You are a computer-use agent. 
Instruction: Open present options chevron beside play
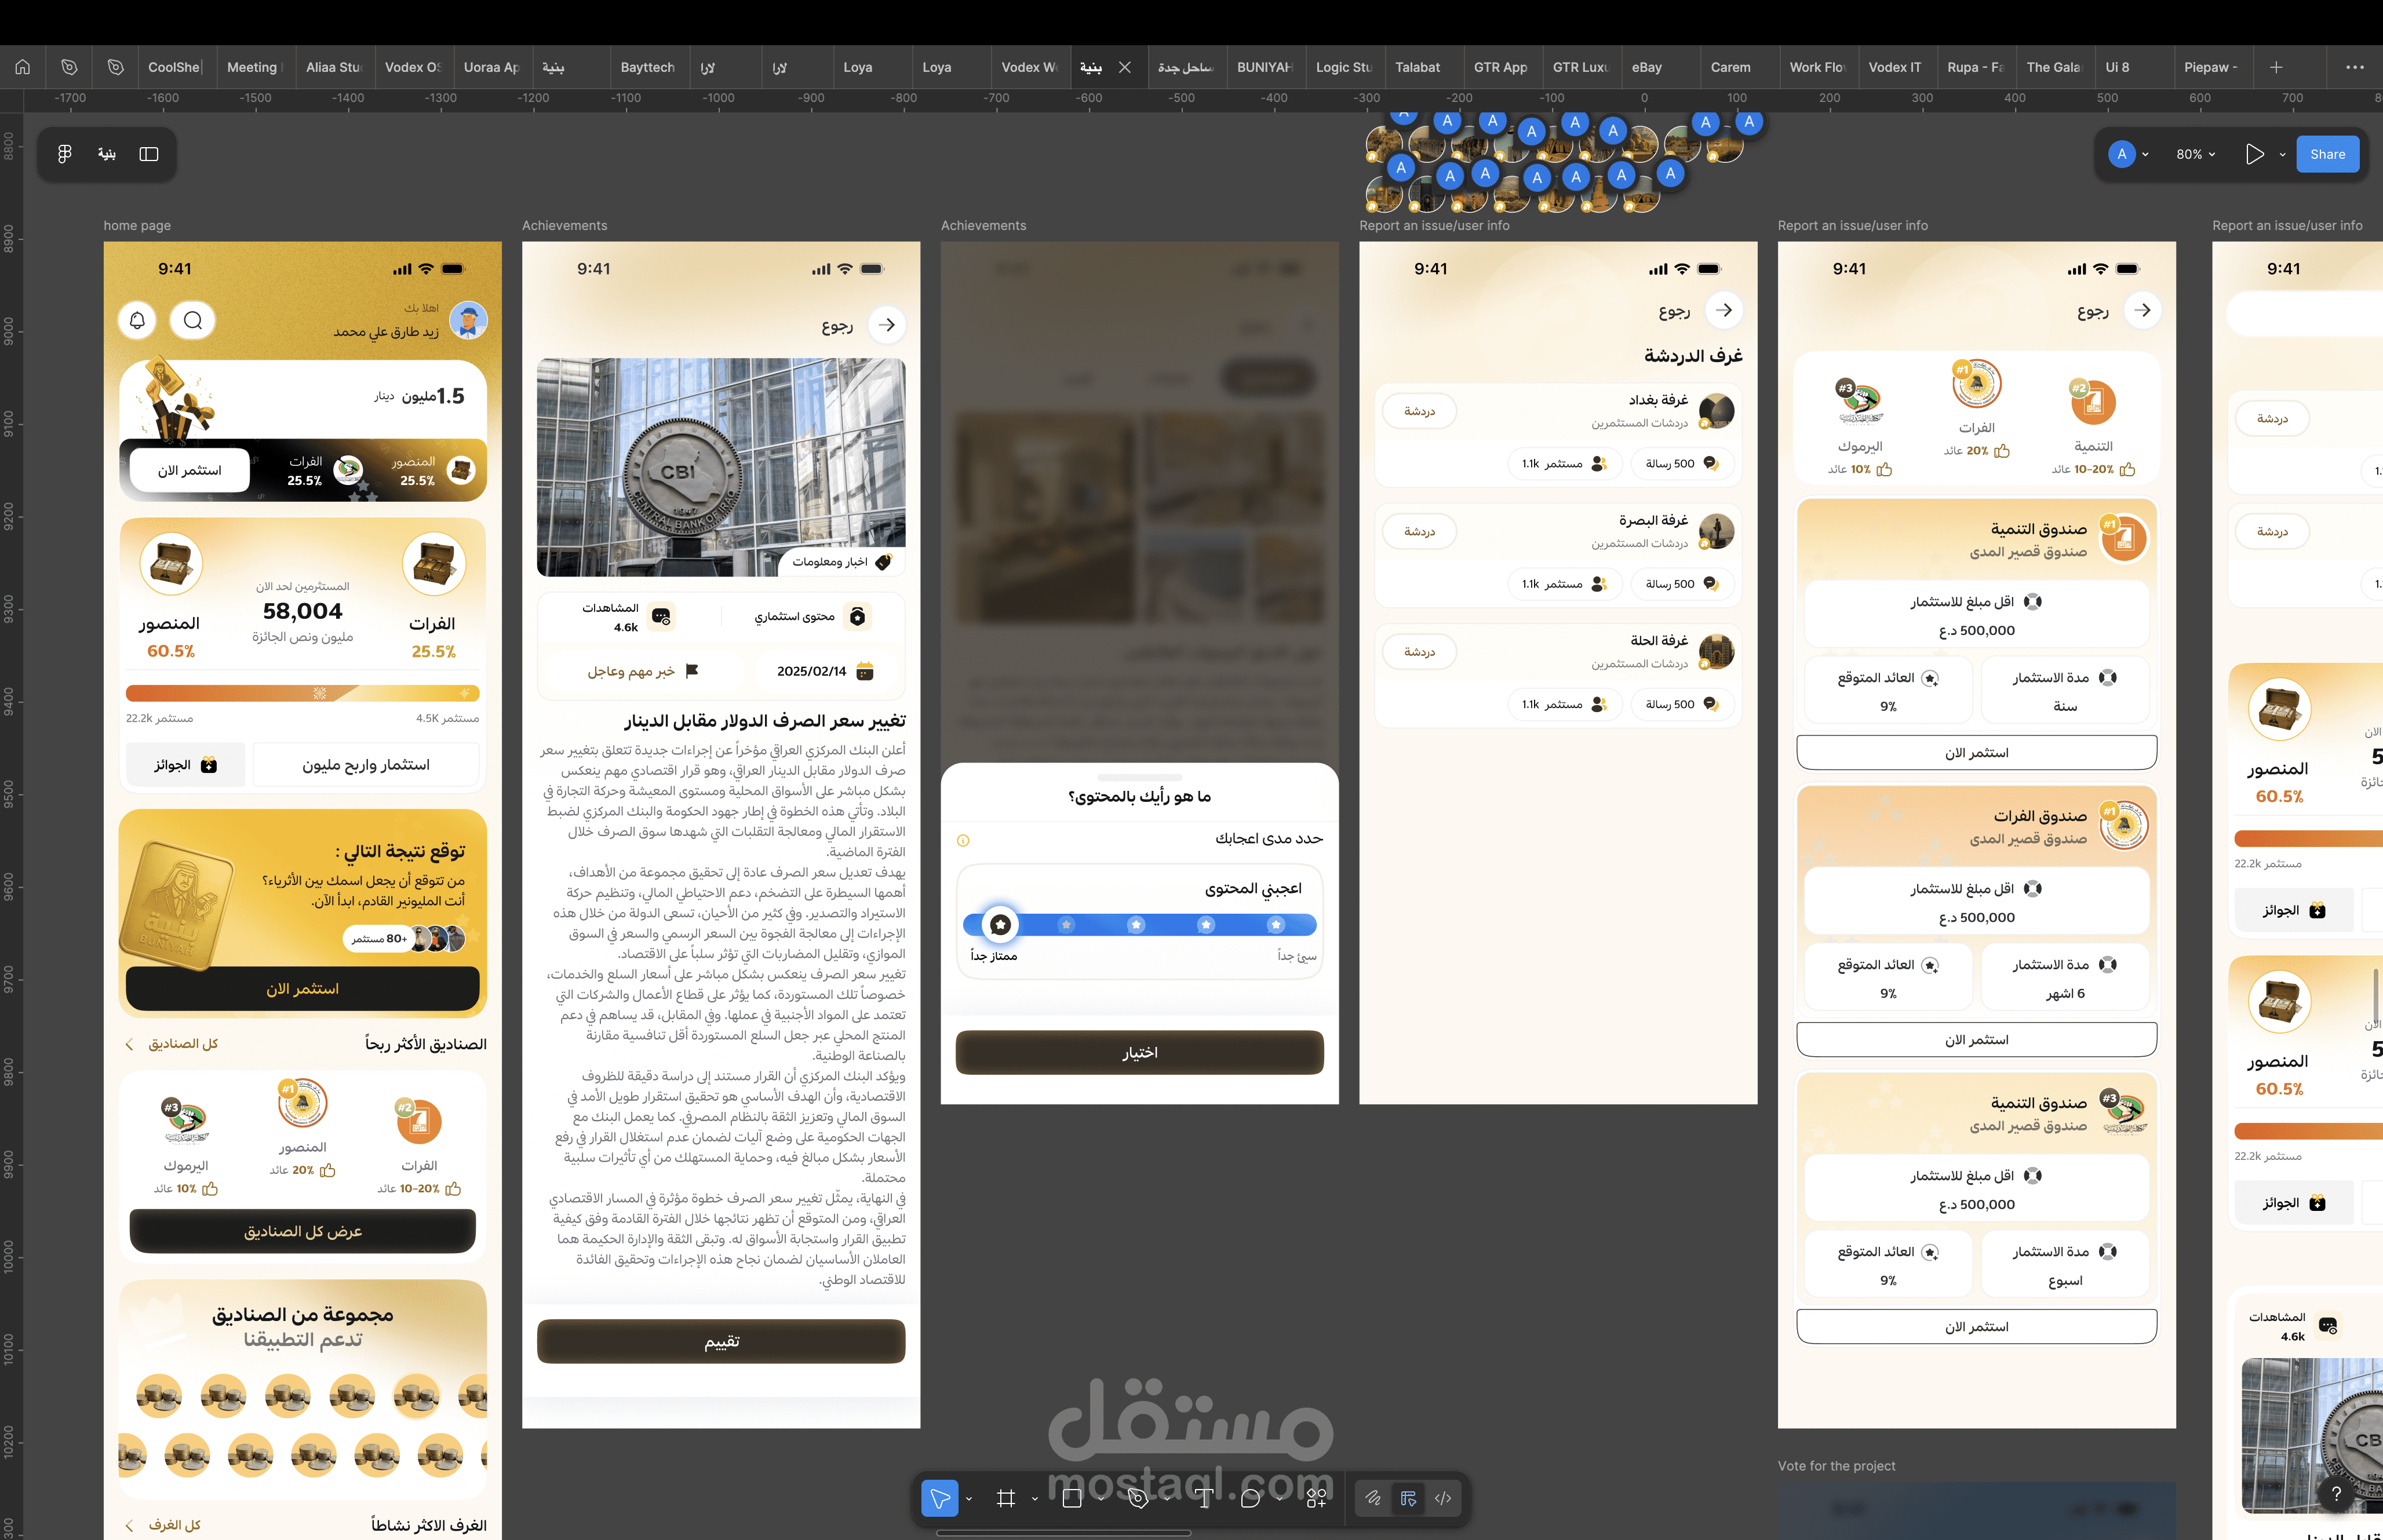2282,154
